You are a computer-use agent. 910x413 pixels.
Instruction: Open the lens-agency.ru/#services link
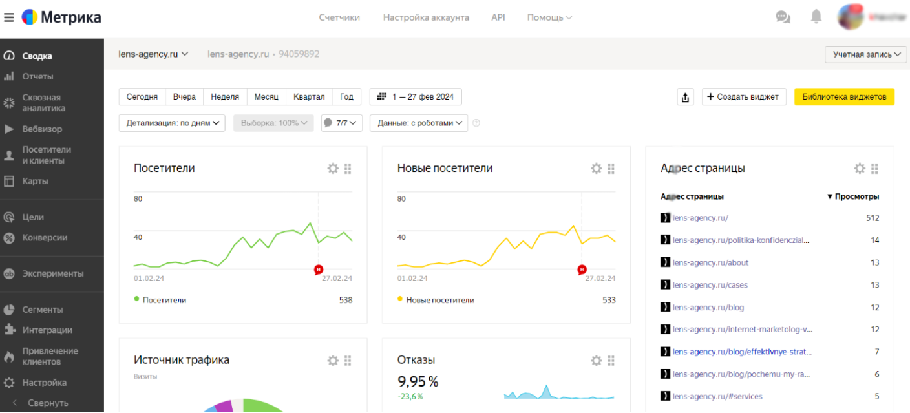pos(717,396)
